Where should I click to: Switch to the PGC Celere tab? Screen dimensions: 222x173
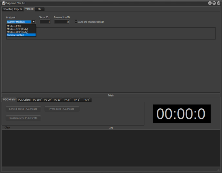click(24, 100)
